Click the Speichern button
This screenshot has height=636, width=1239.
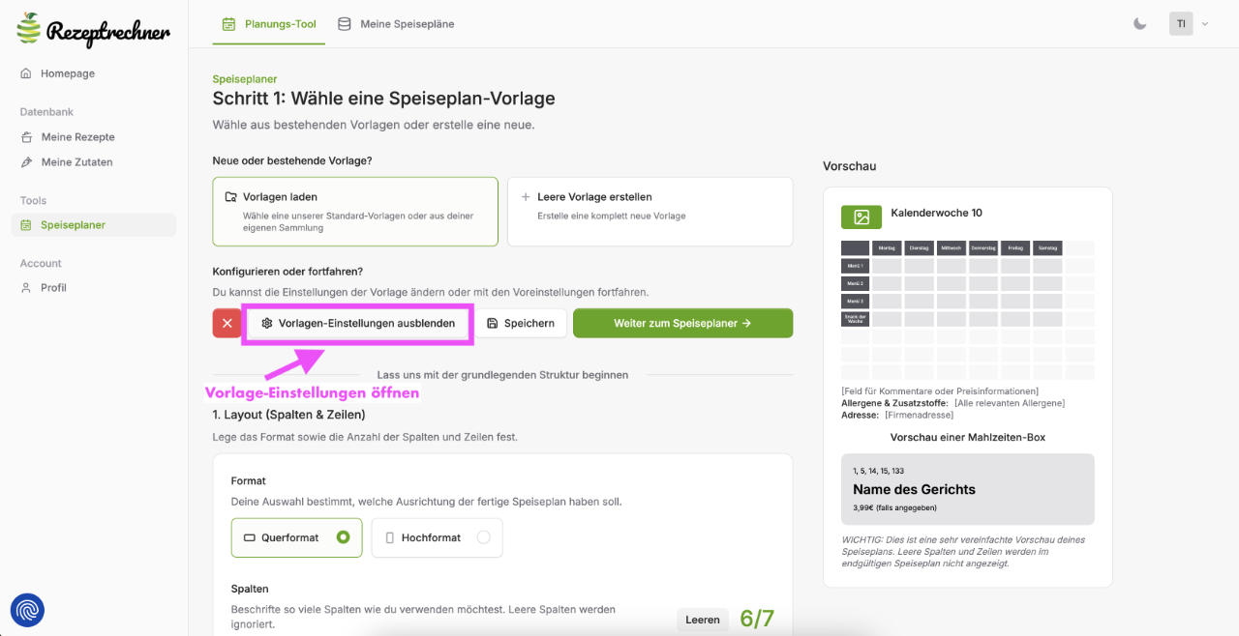click(x=521, y=323)
